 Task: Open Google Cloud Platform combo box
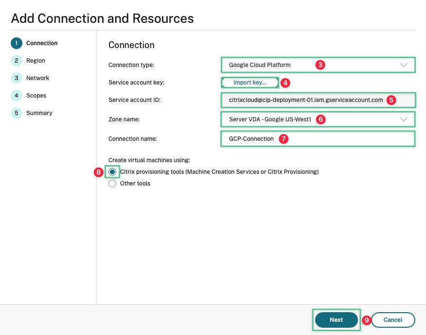[x=318, y=65]
